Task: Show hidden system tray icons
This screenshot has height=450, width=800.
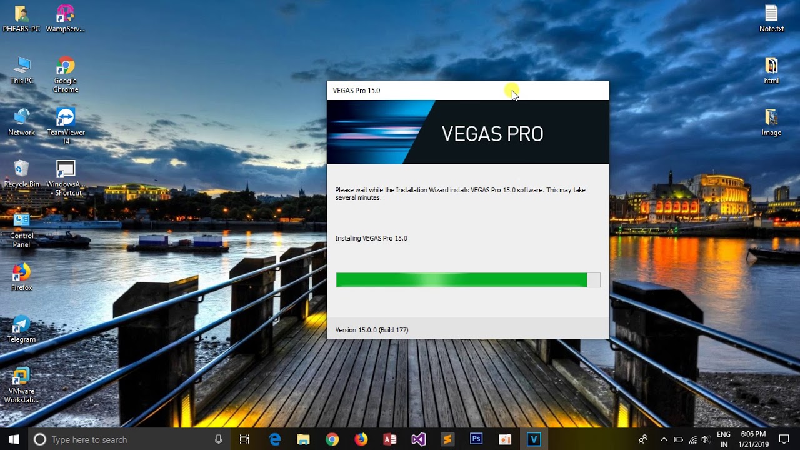Action: click(x=664, y=439)
